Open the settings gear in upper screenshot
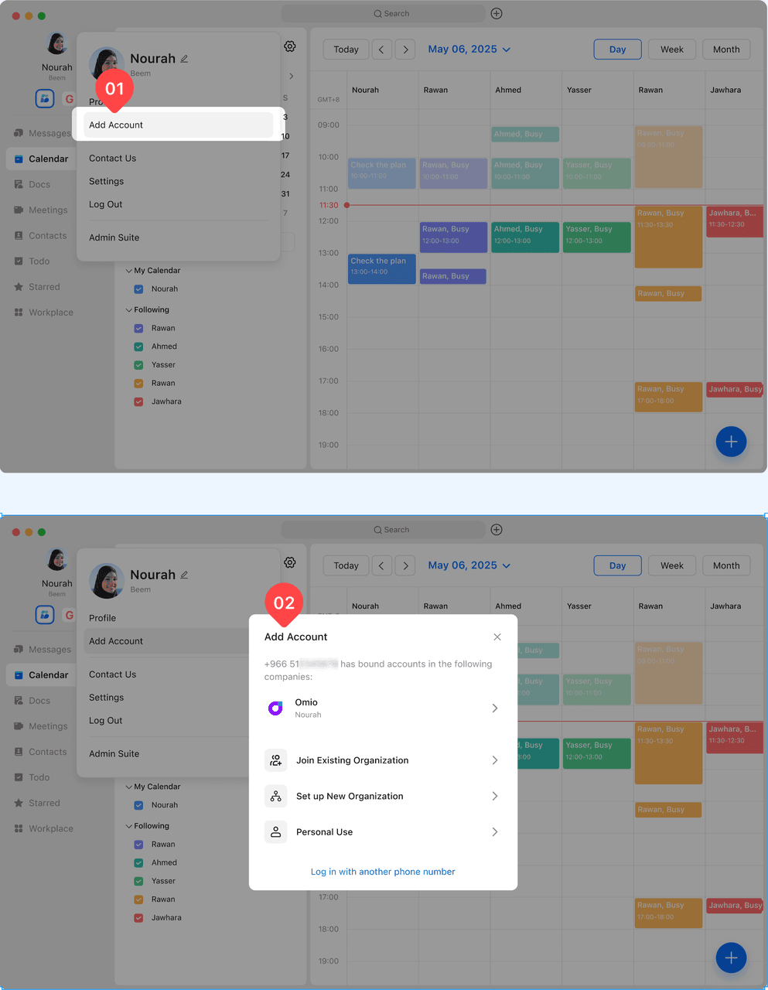 point(290,46)
